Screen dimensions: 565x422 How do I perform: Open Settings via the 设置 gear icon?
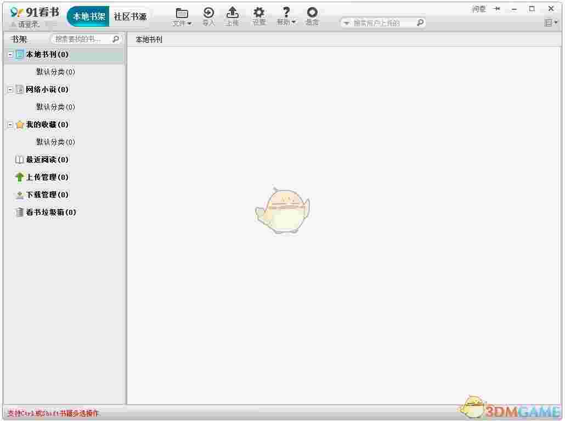pos(258,13)
